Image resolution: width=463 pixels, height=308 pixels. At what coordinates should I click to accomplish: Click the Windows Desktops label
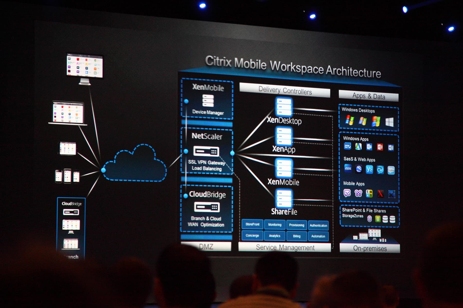pyautogui.click(x=358, y=110)
